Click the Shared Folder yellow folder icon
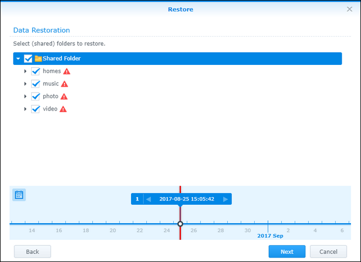 click(38, 58)
